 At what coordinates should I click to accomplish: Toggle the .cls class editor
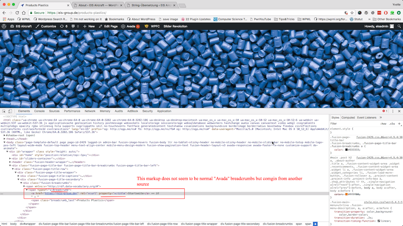point(392,124)
